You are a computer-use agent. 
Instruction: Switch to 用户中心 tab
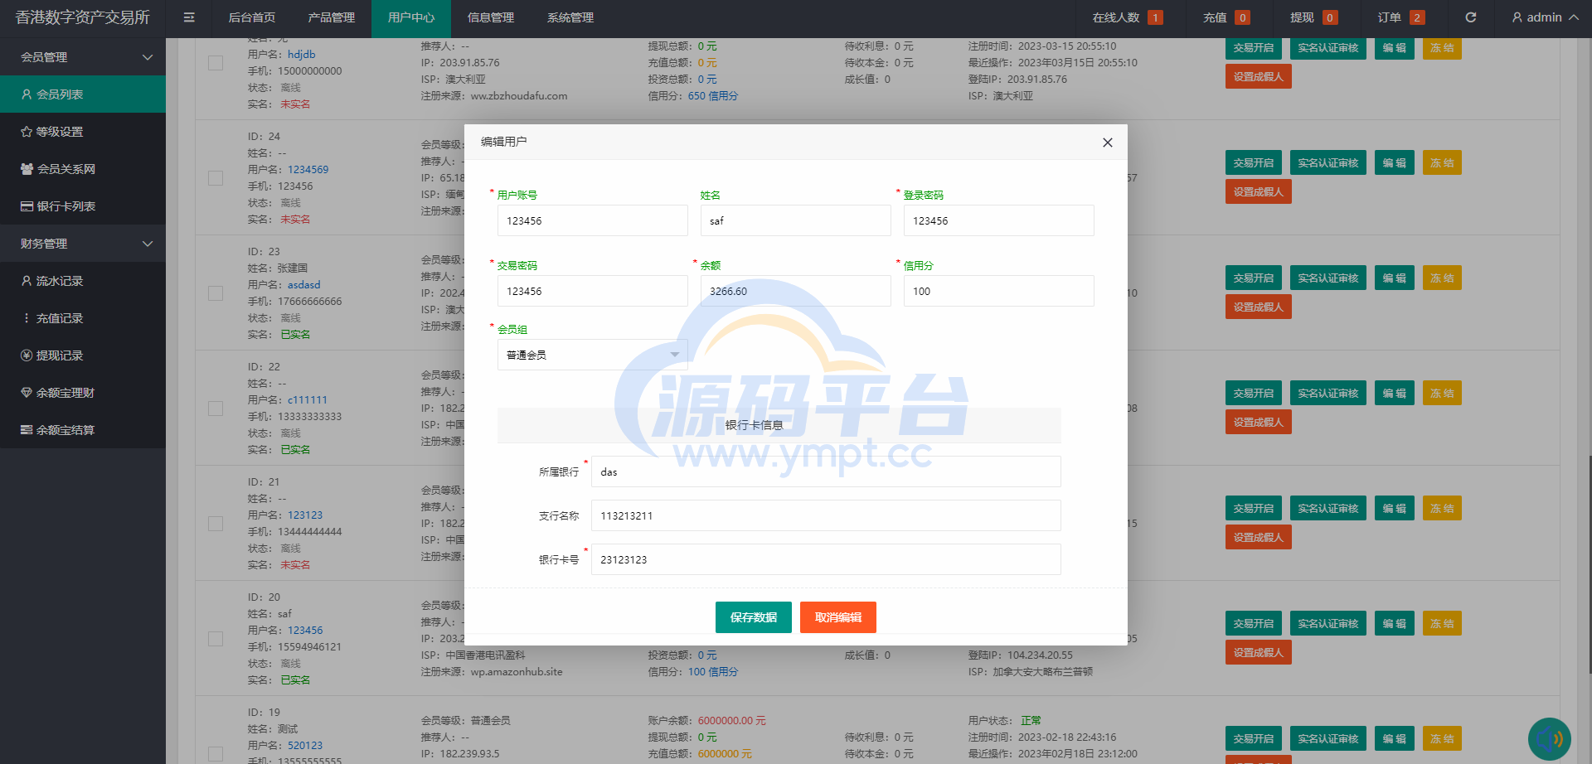[x=411, y=17]
